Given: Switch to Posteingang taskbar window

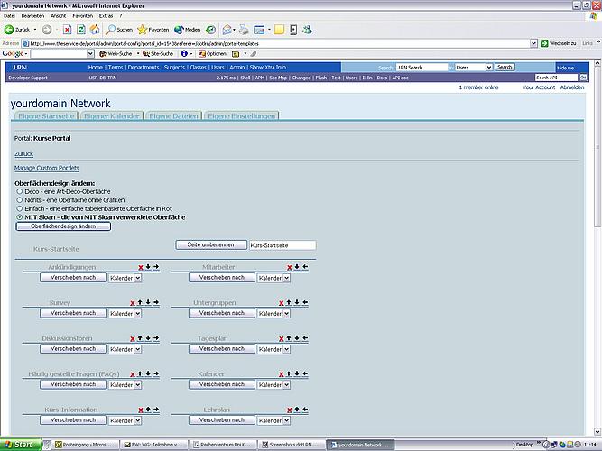Looking at the screenshot, I should (x=87, y=445).
